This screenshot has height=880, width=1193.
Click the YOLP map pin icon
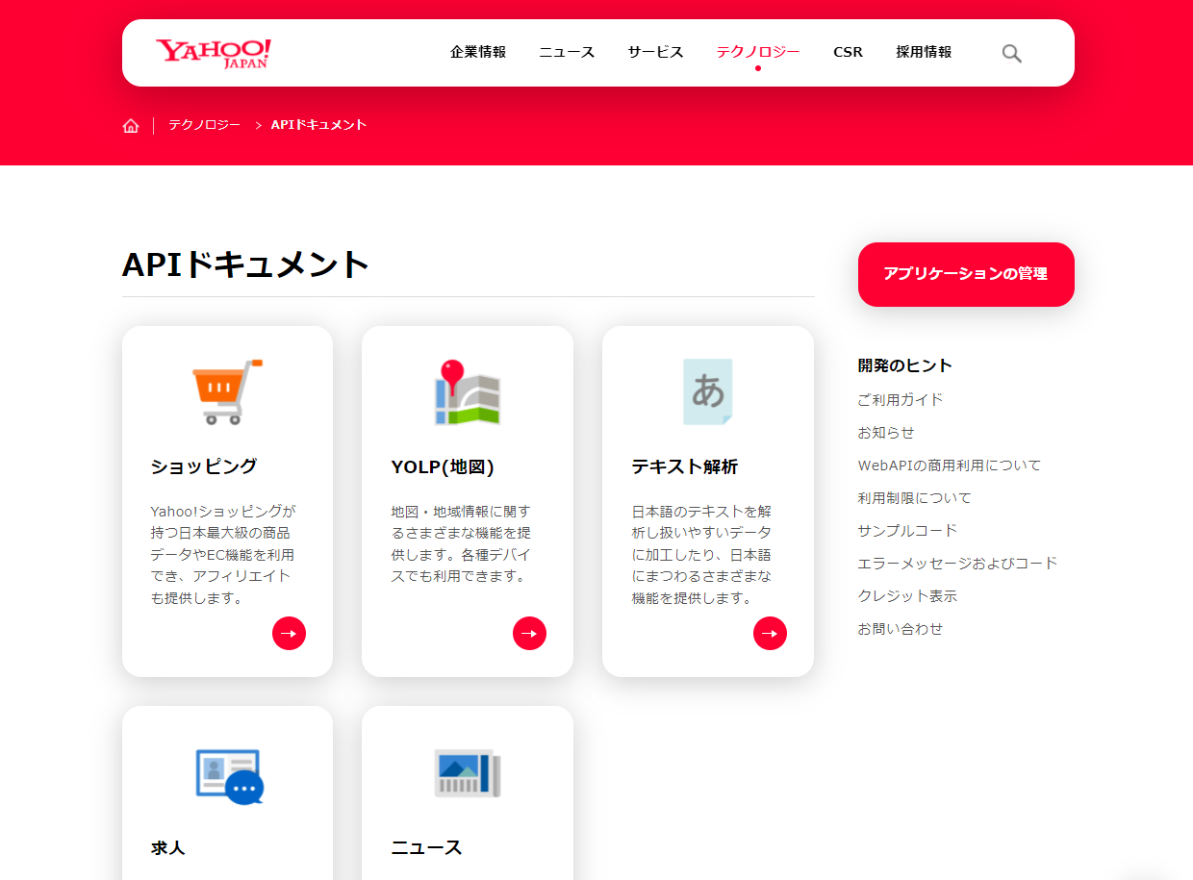467,392
